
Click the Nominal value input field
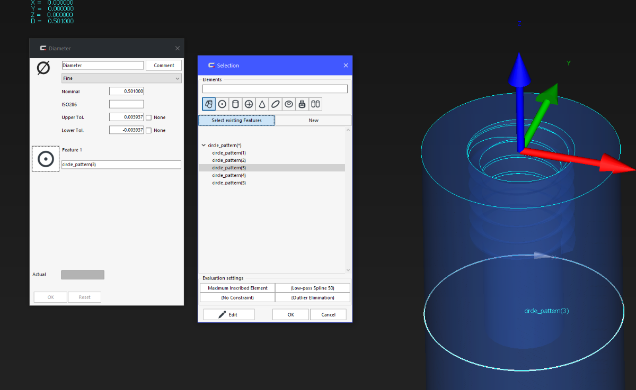tap(126, 91)
